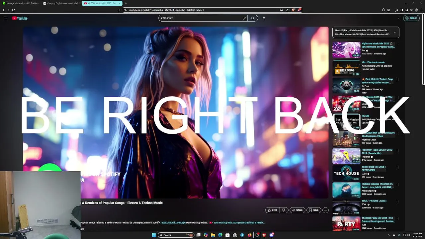
Task: Open Proximity - Best EDM of 2010-2019 title
Action: 377,152
